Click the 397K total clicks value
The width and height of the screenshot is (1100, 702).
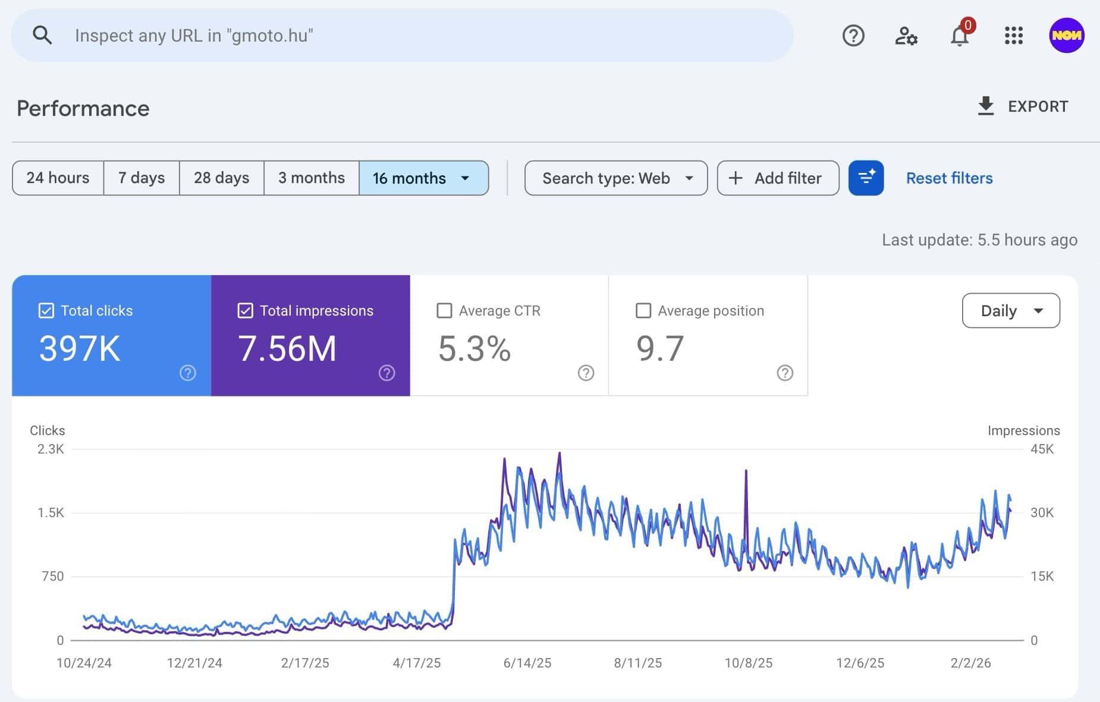(80, 348)
